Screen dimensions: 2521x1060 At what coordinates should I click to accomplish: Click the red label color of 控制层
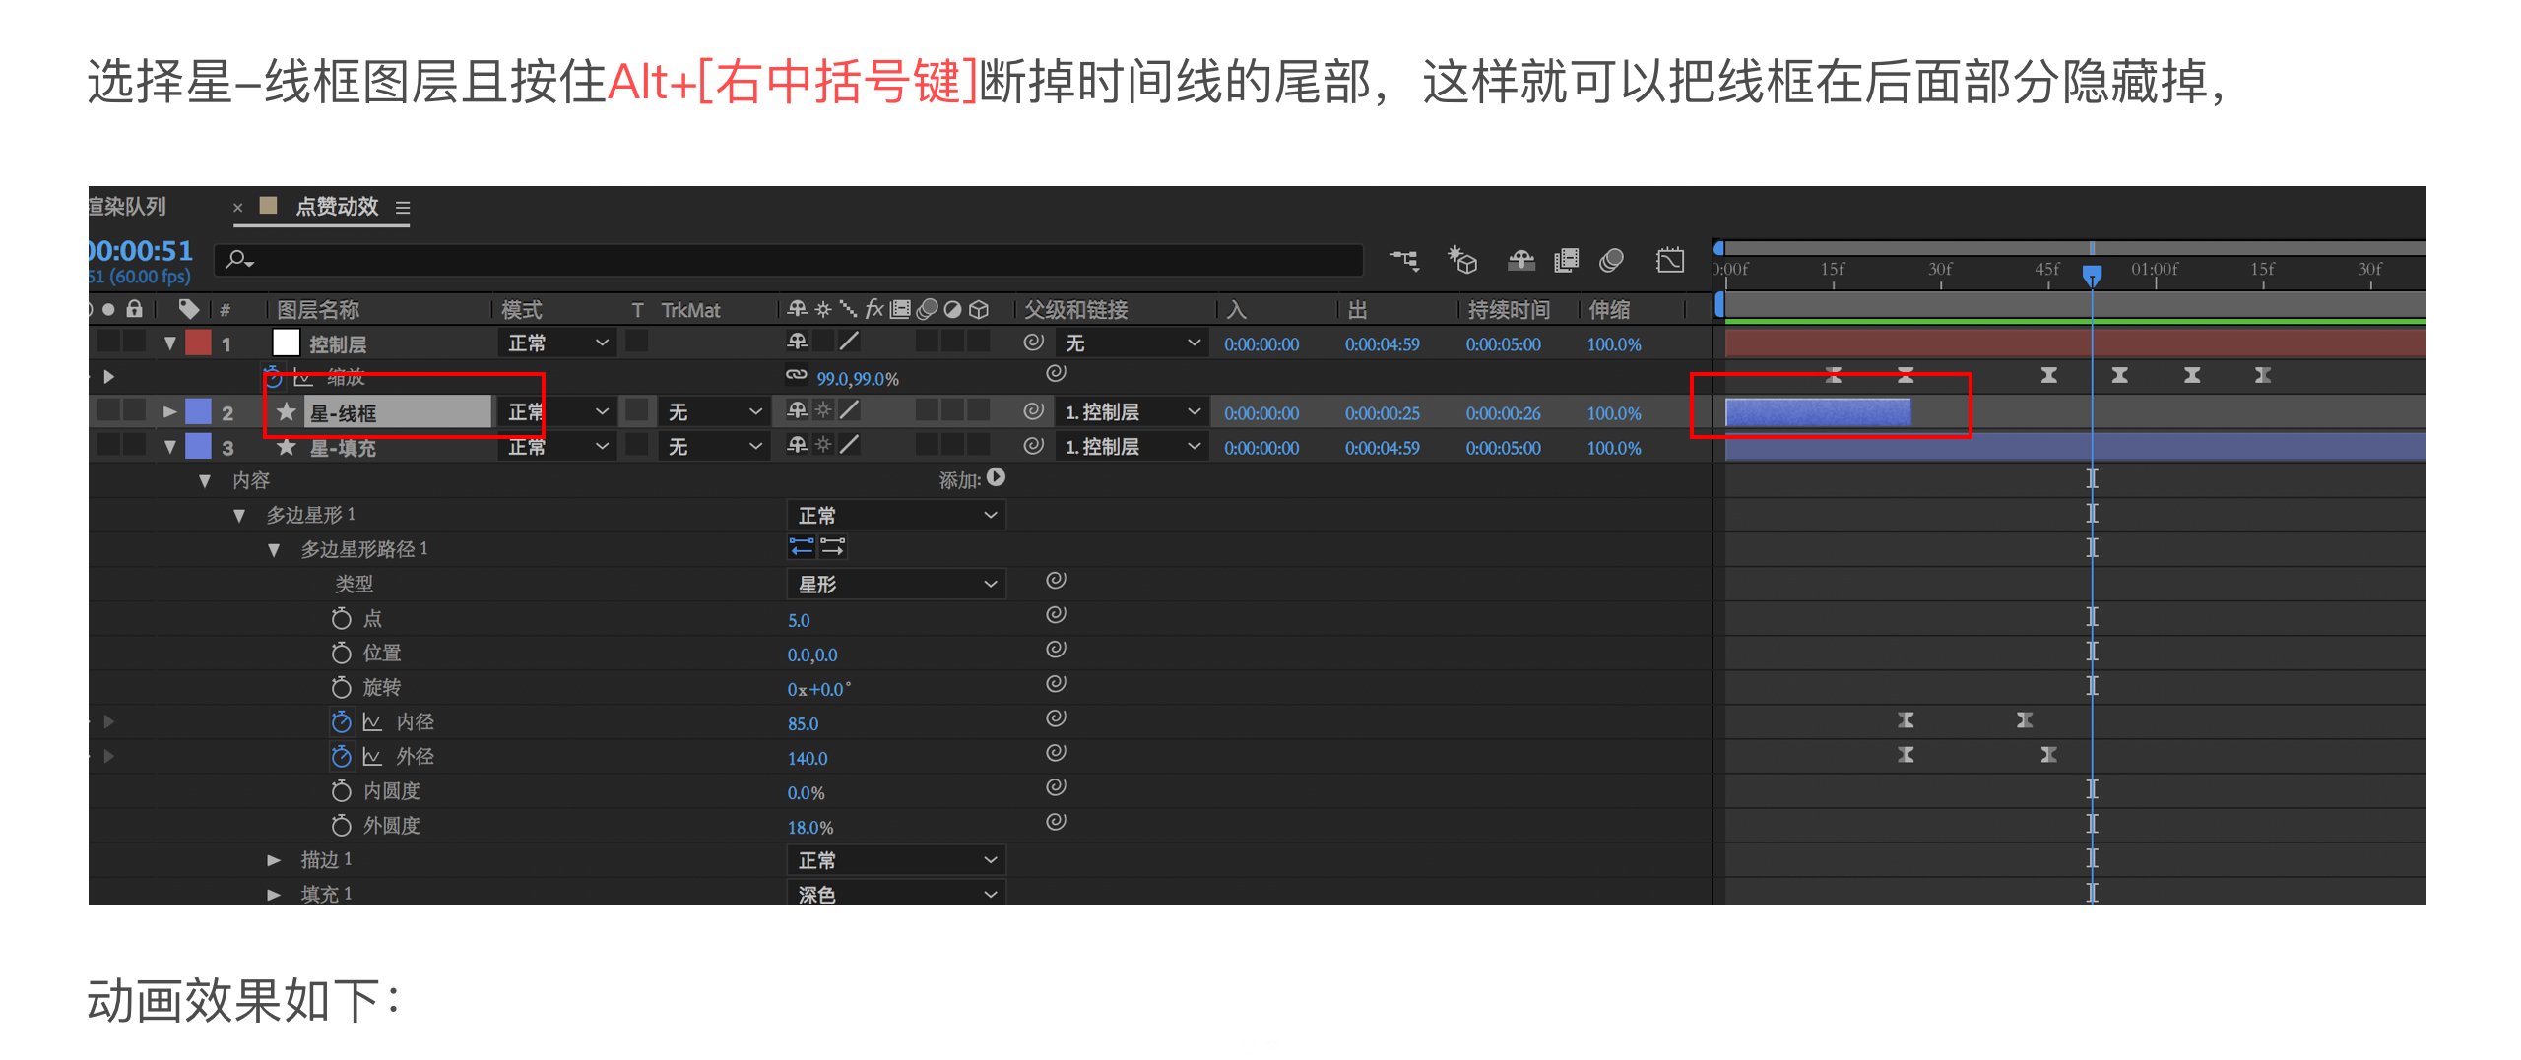[199, 343]
